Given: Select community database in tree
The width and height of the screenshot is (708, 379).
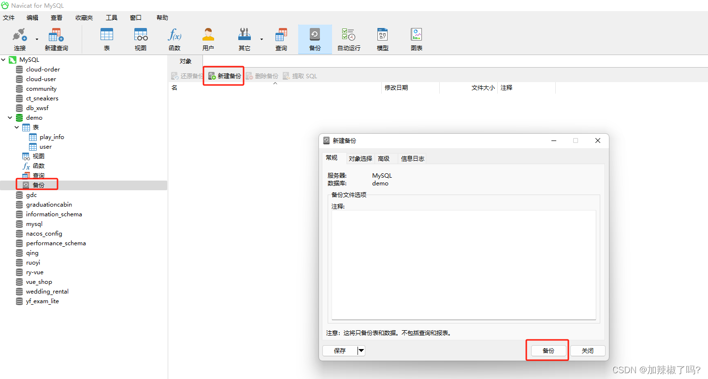Looking at the screenshot, I should (x=41, y=88).
